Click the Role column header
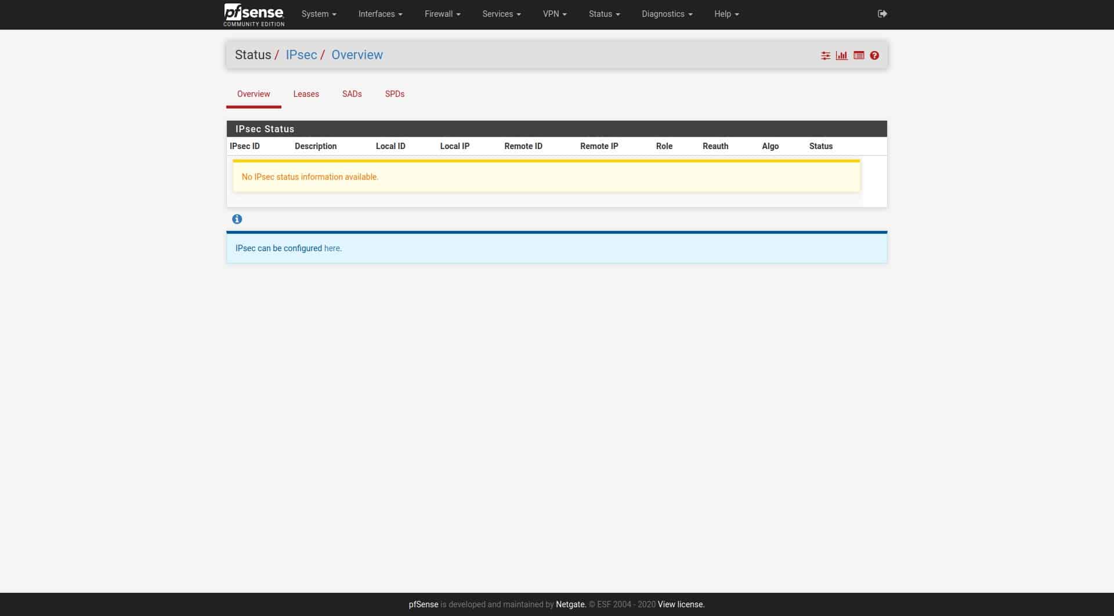1114x616 pixels. click(664, 146)
